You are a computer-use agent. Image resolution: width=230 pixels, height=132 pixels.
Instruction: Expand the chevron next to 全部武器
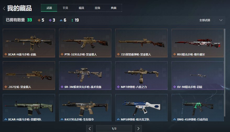coord(221,20)
